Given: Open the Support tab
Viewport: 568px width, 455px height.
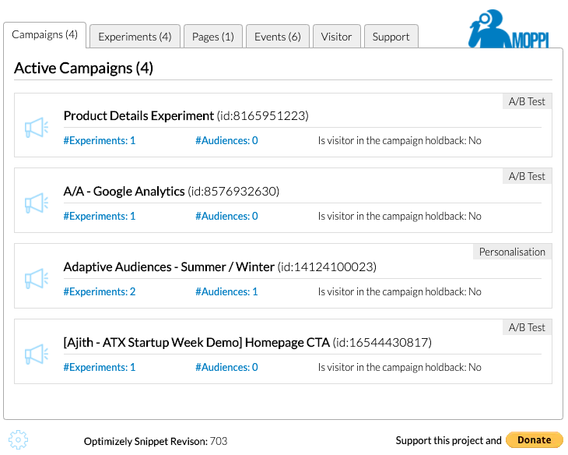Looking at the screenshot, I should (391, 37).
